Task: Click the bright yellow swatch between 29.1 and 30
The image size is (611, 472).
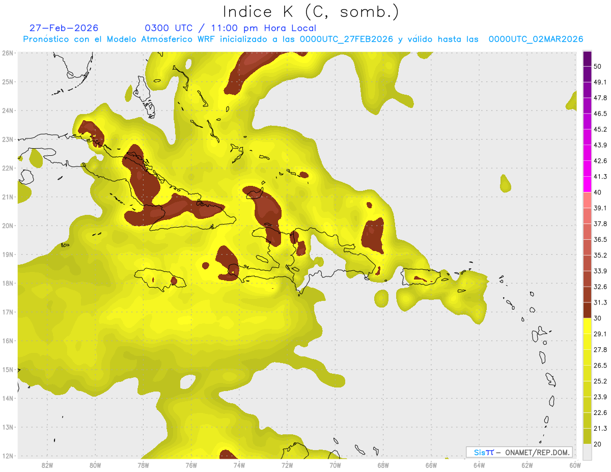Action: 587,326
